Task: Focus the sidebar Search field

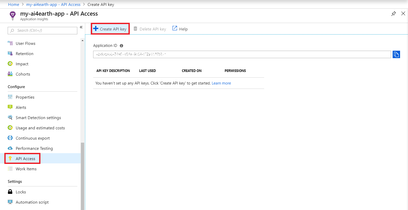Action: (x=42, y=30)
